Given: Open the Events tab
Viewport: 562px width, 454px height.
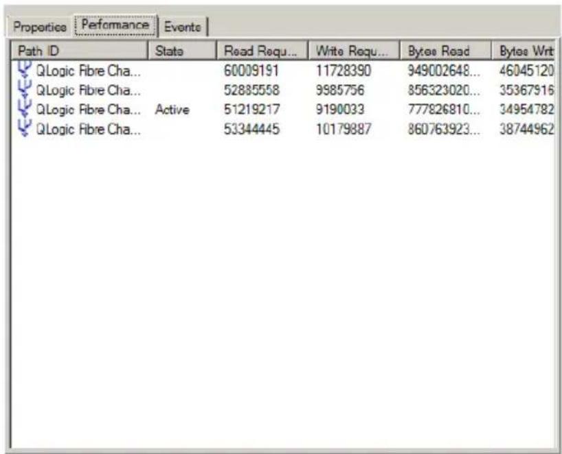Looking at the screenshot, I should (183, 27).
